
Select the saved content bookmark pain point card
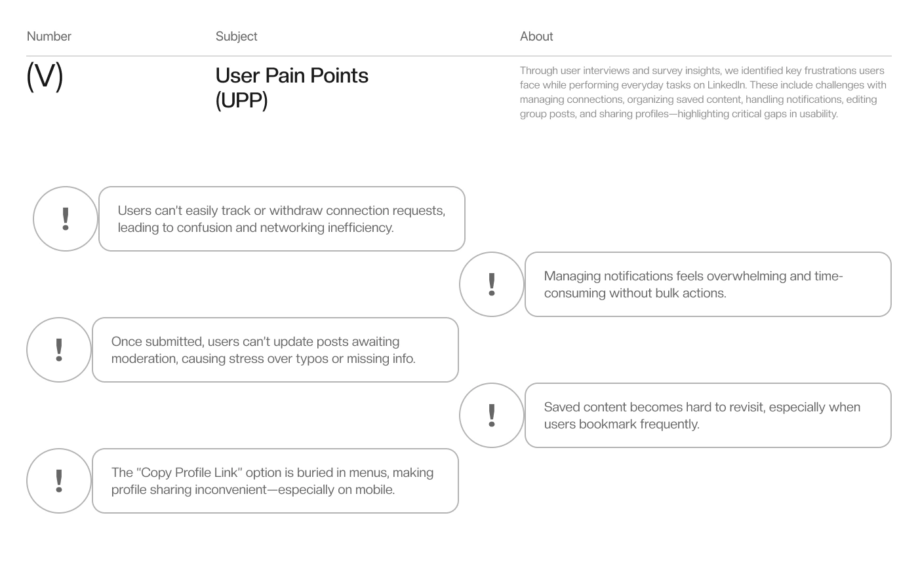pos(708,415)
